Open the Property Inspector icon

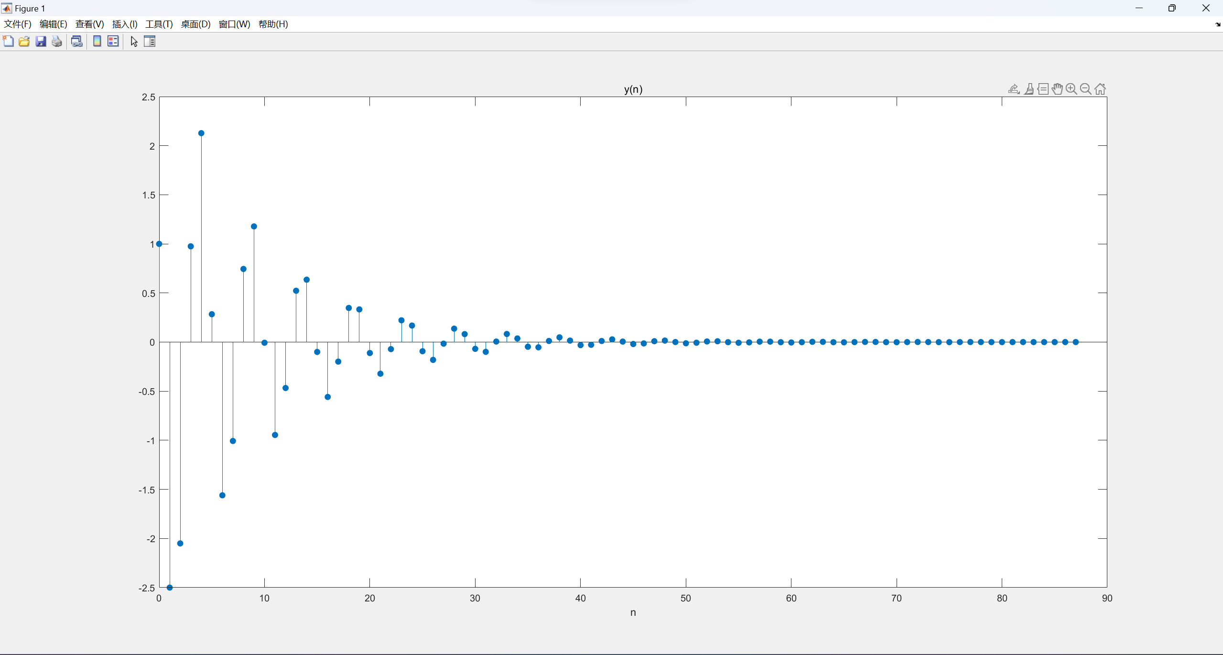[150, 41]
